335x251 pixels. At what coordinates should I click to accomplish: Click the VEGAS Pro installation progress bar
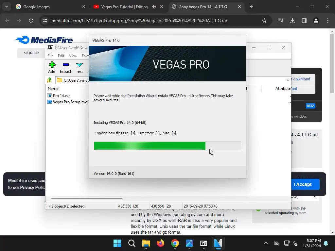[167, 146]
